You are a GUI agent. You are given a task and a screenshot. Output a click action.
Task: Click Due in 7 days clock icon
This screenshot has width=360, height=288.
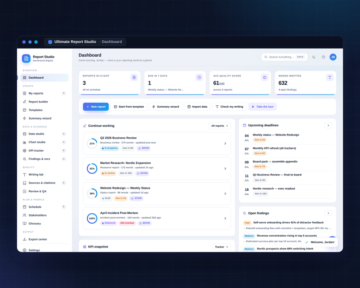(199, 77)
